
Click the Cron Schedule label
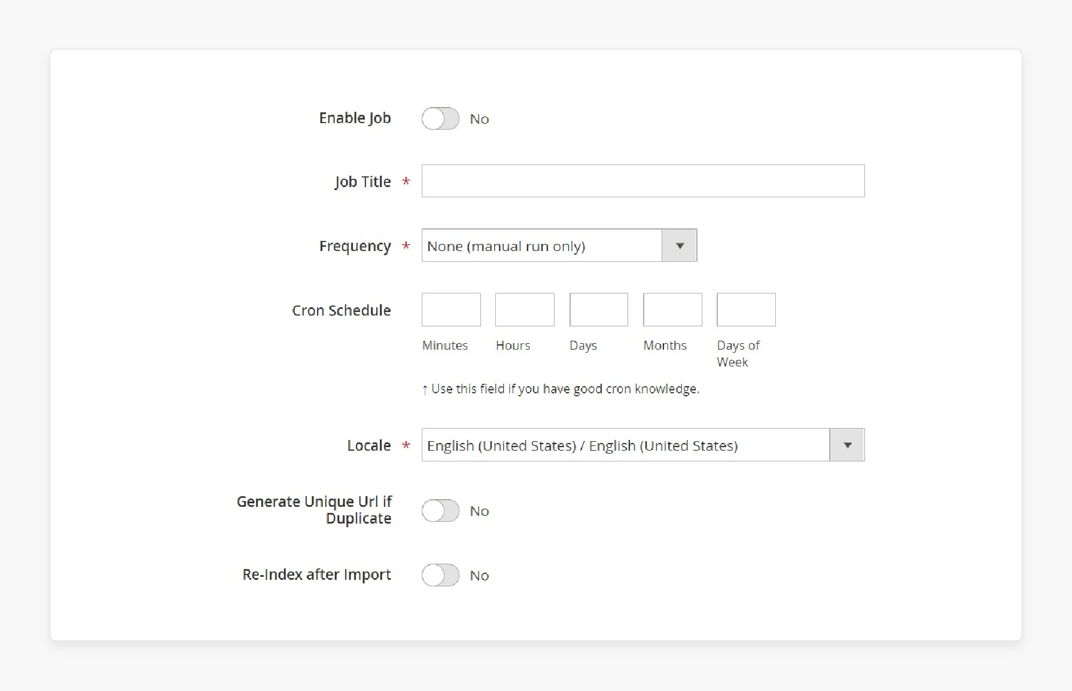pyautogui.click(x=341, y=310)
